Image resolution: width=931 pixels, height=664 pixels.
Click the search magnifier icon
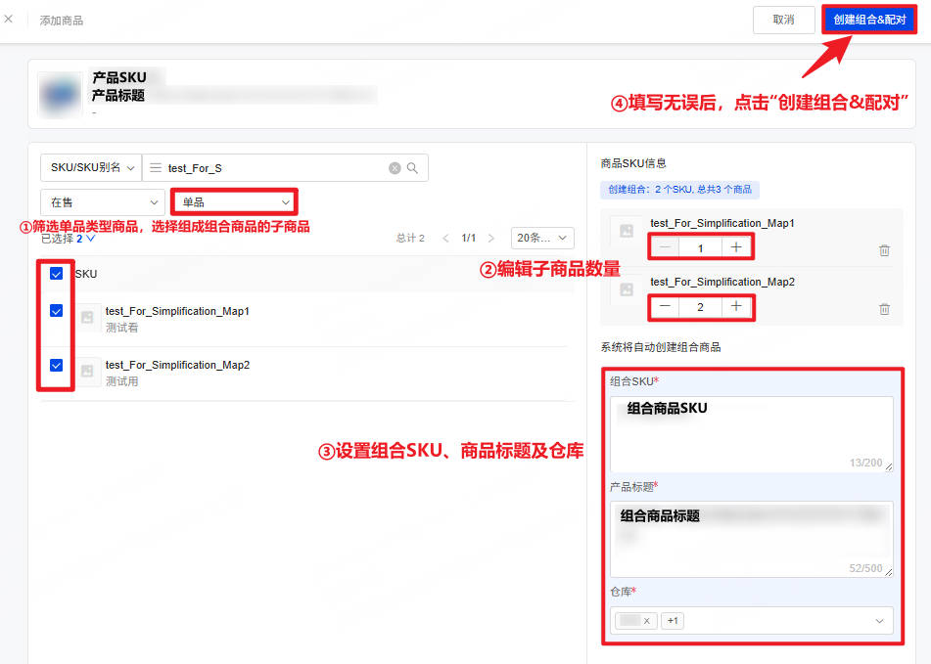pos(412,168)
